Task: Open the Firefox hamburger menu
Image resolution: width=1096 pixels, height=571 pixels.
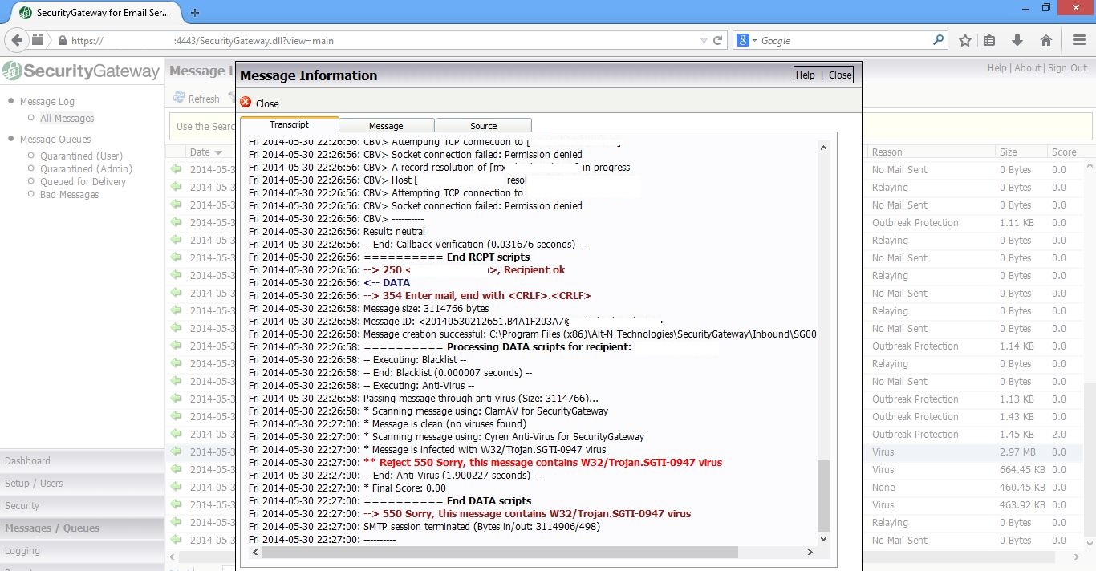Action: [x=1079, y=40]
